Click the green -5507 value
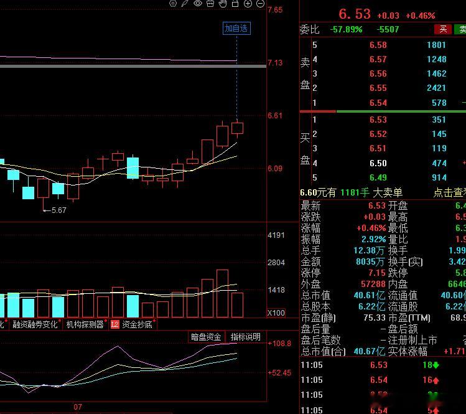Image resolution: width=466 pixels, height=414 pixels. tap(388, 29)
